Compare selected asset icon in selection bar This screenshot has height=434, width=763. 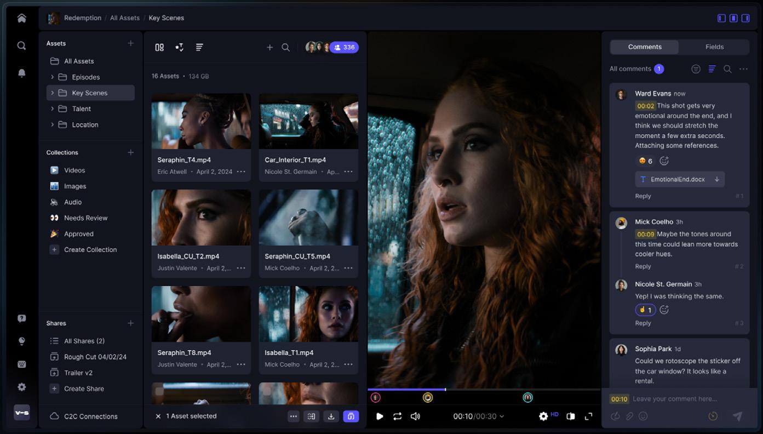point(311,416)
